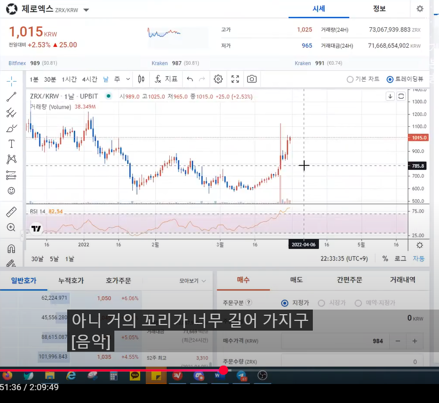The height and width of the screenshot is (403, 439).
Task: Open the 누적호가 tab
Action: tap(71, 280)
